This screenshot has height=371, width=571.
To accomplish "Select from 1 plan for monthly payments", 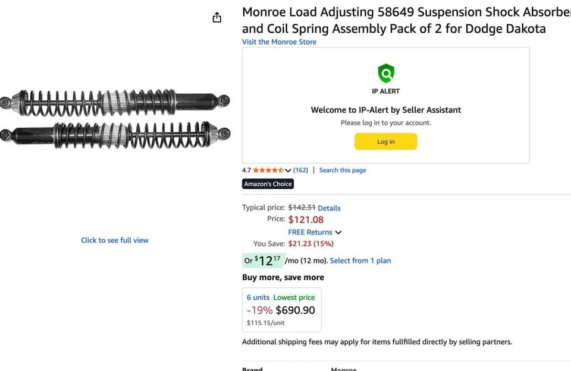I will 360,260.
